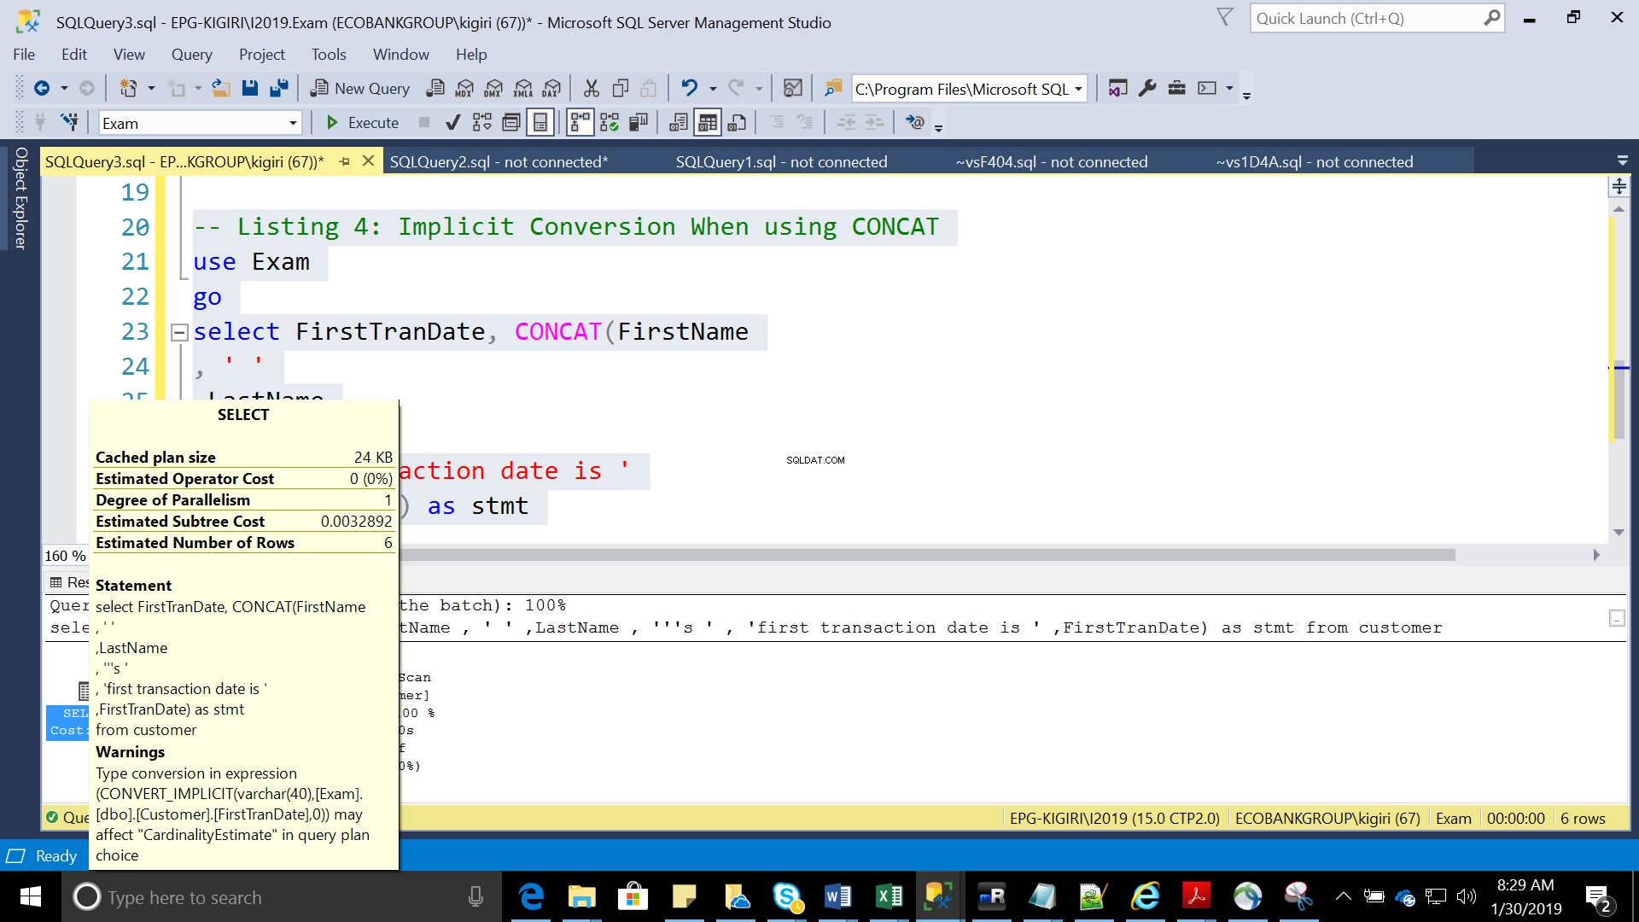Start an Analysis Services DMX query
The width and height of the screenshot is (1639, 922).
494,88
